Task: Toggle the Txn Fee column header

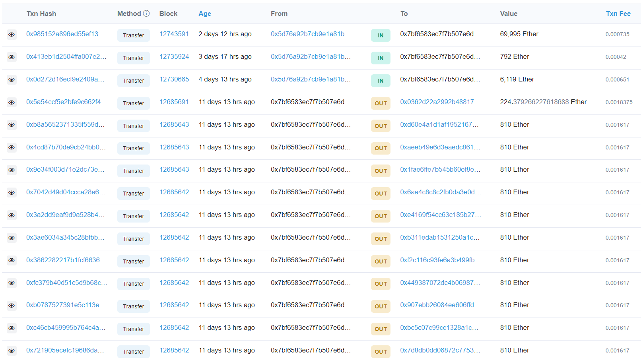Action: tap(618, 14)
